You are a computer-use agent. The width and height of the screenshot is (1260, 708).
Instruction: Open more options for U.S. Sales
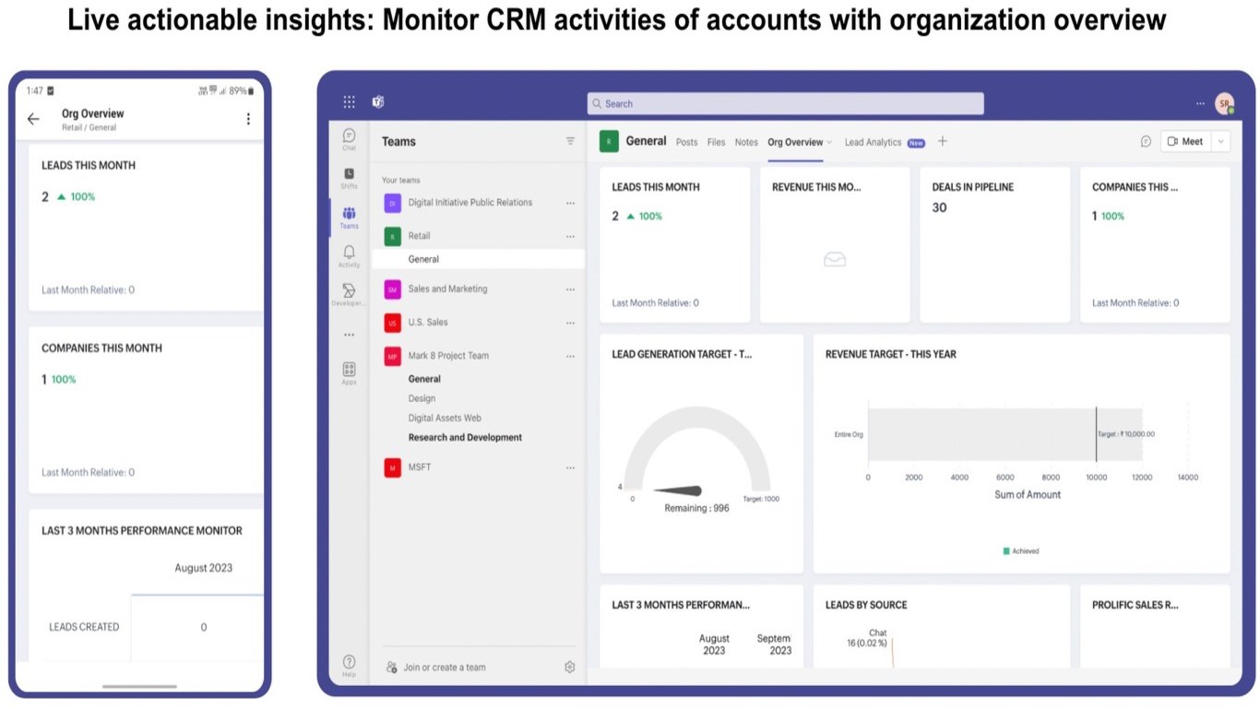tap(570, 323)
